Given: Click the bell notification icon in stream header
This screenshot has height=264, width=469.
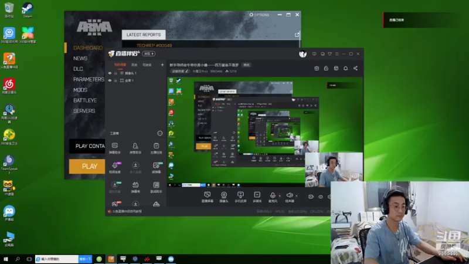Looking at the screenshot, I should click(345, 68).
